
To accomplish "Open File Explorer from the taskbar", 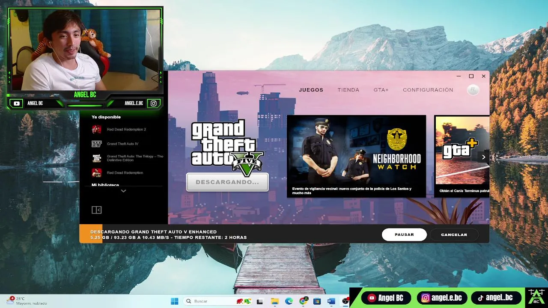I will pos(274,301).
